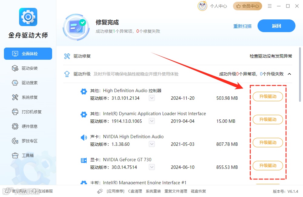Open C盘清理 from bottom bar

pyautogui.click(x=135, y=191)
